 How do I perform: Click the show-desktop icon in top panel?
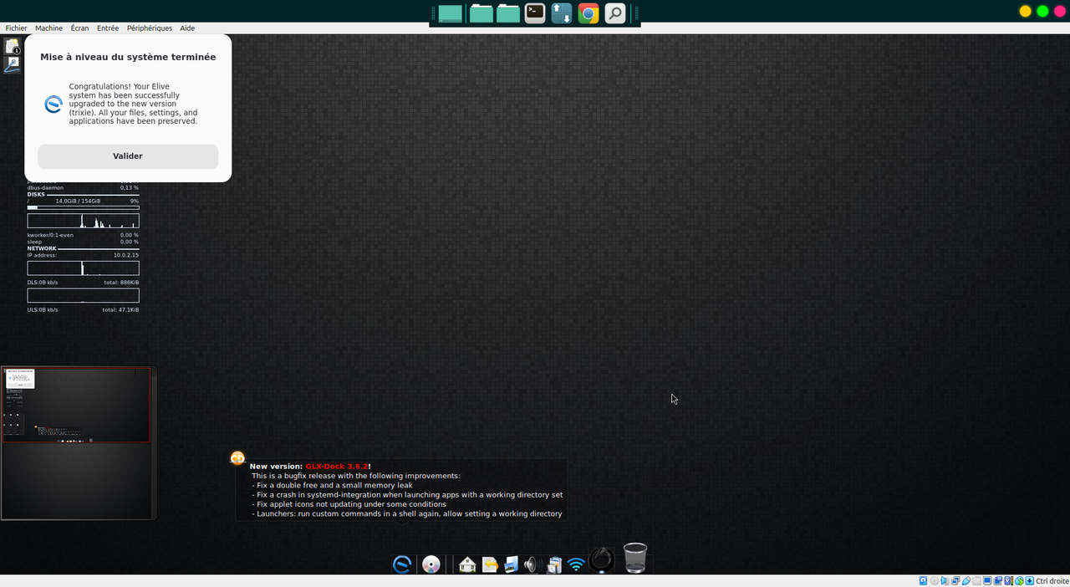point(451,13)
